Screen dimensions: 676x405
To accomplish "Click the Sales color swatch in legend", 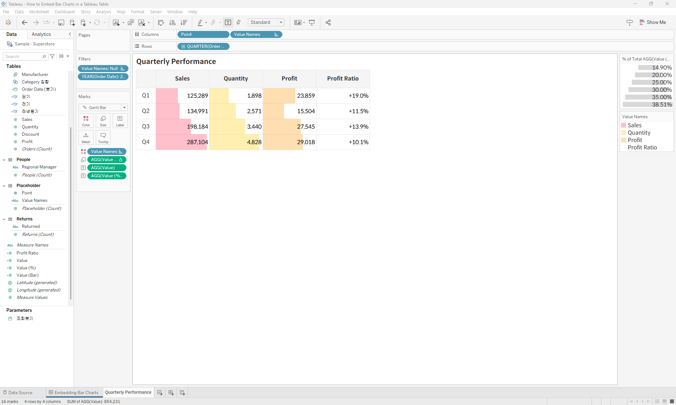I will click(x=624, y=126).
